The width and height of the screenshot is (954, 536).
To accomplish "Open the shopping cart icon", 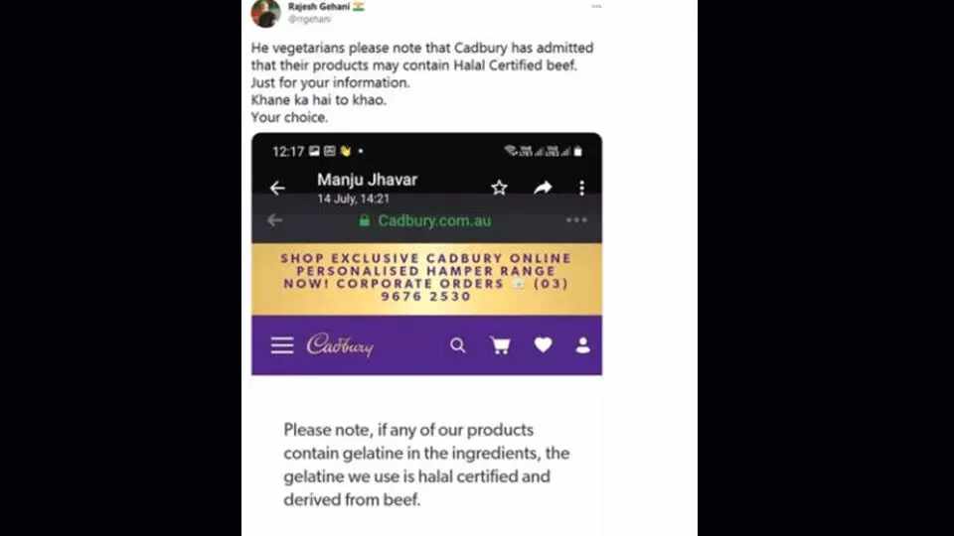I will coord(500,345).
